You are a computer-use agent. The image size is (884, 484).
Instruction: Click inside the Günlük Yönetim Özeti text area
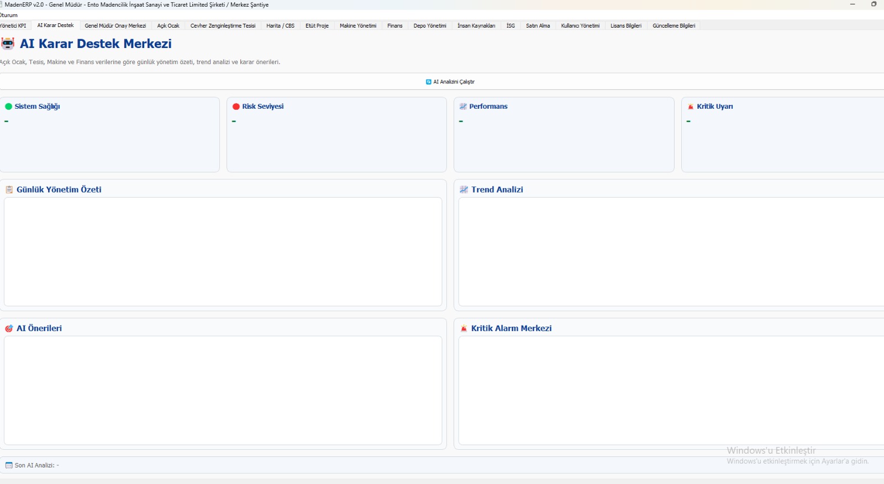pos(223,252)
